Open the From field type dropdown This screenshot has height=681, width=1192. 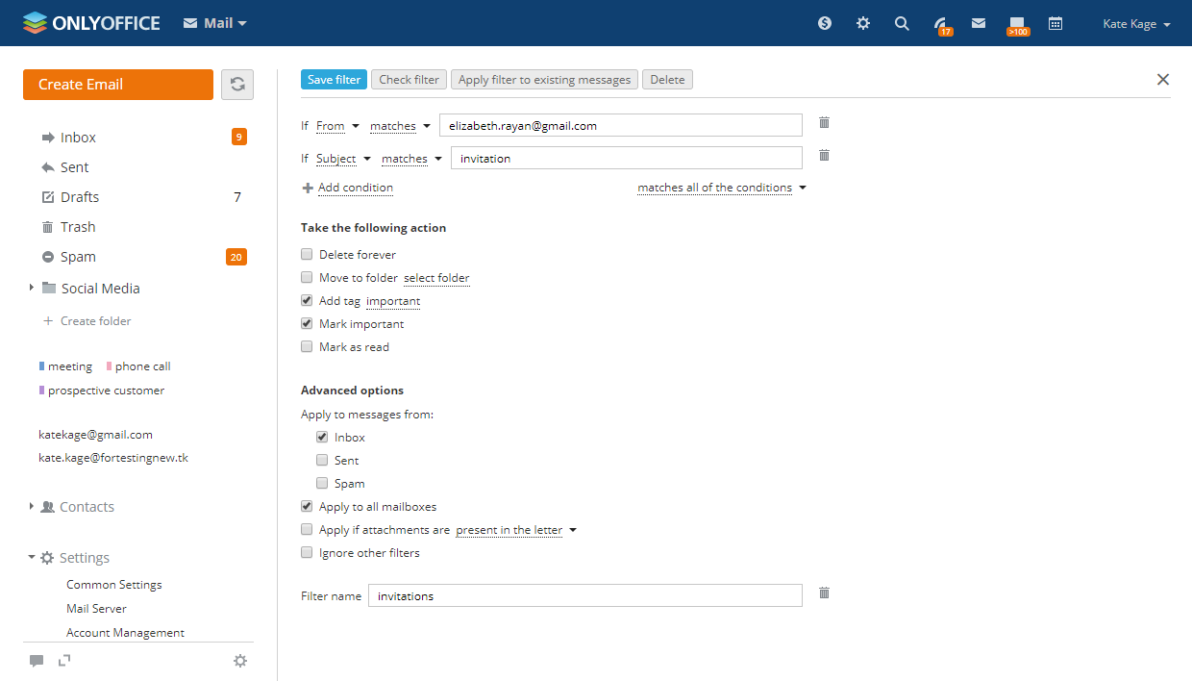337,126
